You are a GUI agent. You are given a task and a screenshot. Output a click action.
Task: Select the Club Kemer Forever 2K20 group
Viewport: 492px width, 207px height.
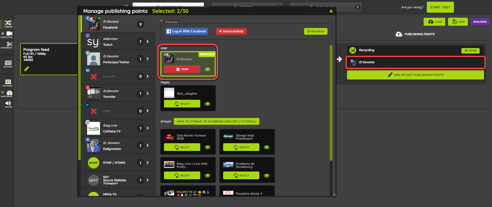[x=182, y=147]
